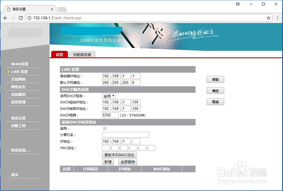Click last MAC地址 segment field
The height and width of the screenshot is (191, 283).
(x=151, y=148)
